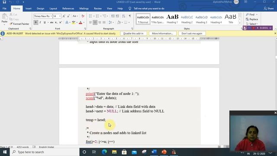Align text right
Image resolution: width=277 pixels, height=156 pixels.
pyautogui.click(x=100, y=23)
